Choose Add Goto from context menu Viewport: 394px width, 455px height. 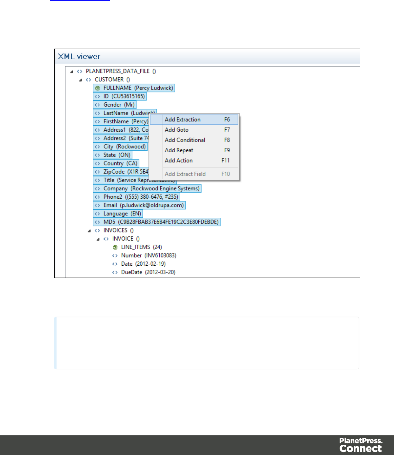pyautogui.click(x=194, y=130)
